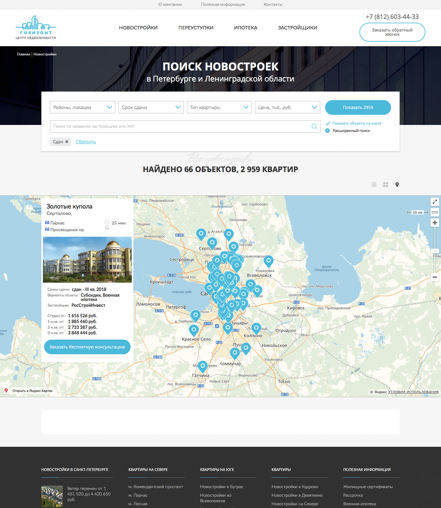This screenshot has height=508, width=441.
Task: Click footer link Новостройки во Всеволожске
Action: (216, 498)
